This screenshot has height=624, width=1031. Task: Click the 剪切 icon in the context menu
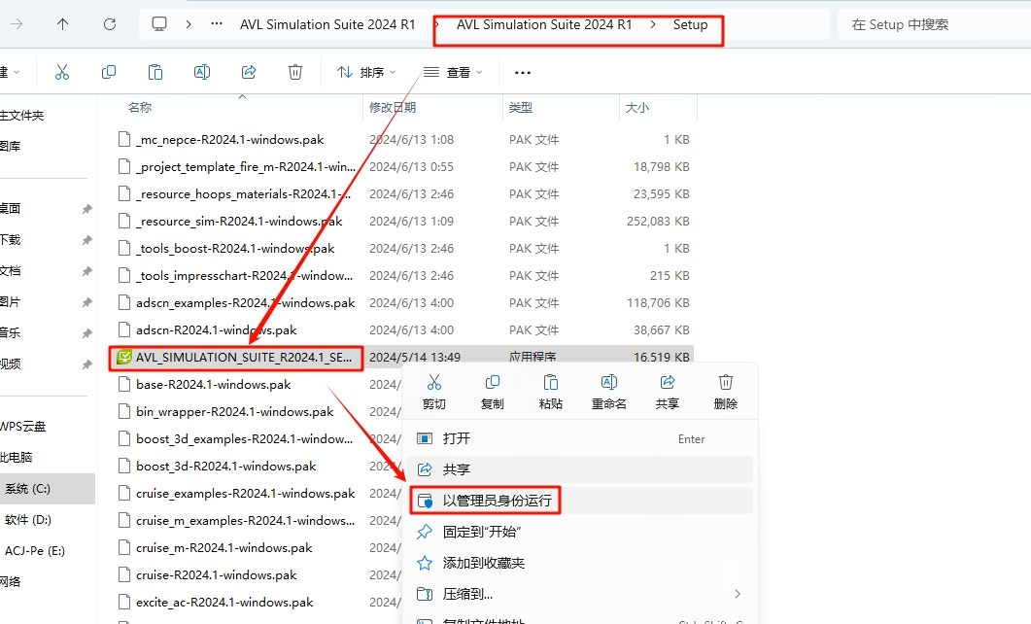point(434,384)
